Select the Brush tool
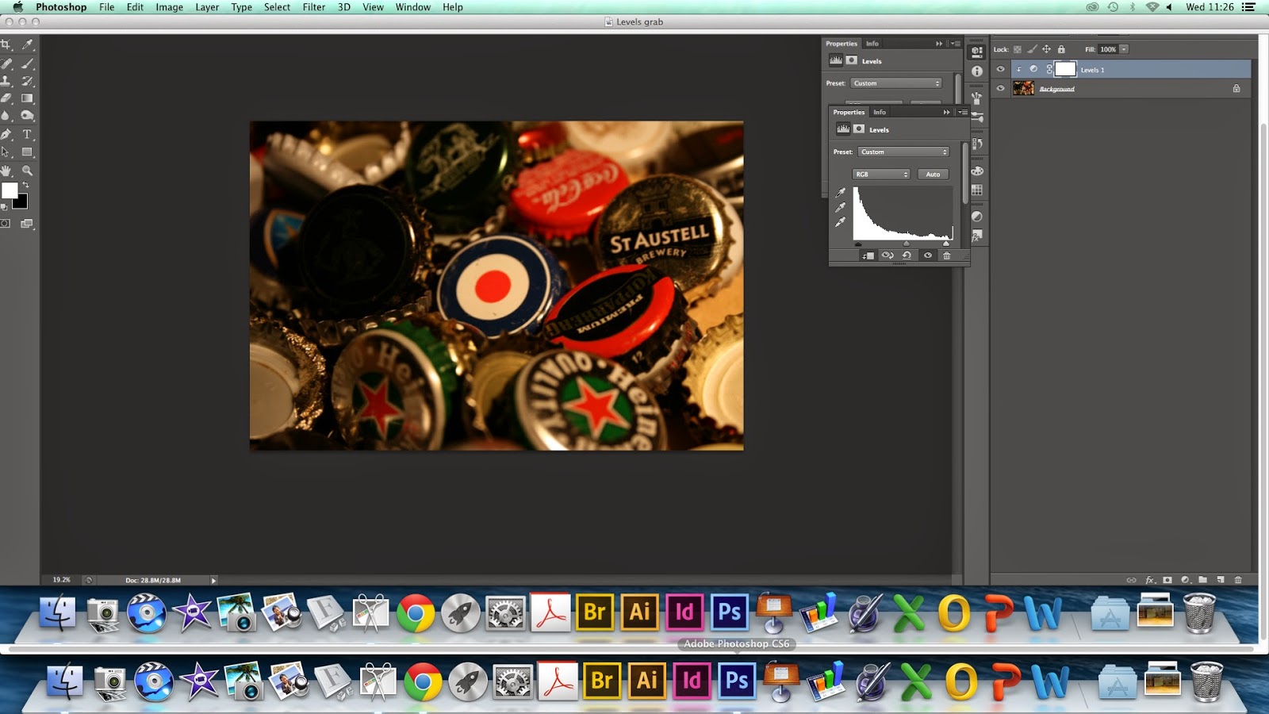1269x714 pixels. [x=27, y=63]
